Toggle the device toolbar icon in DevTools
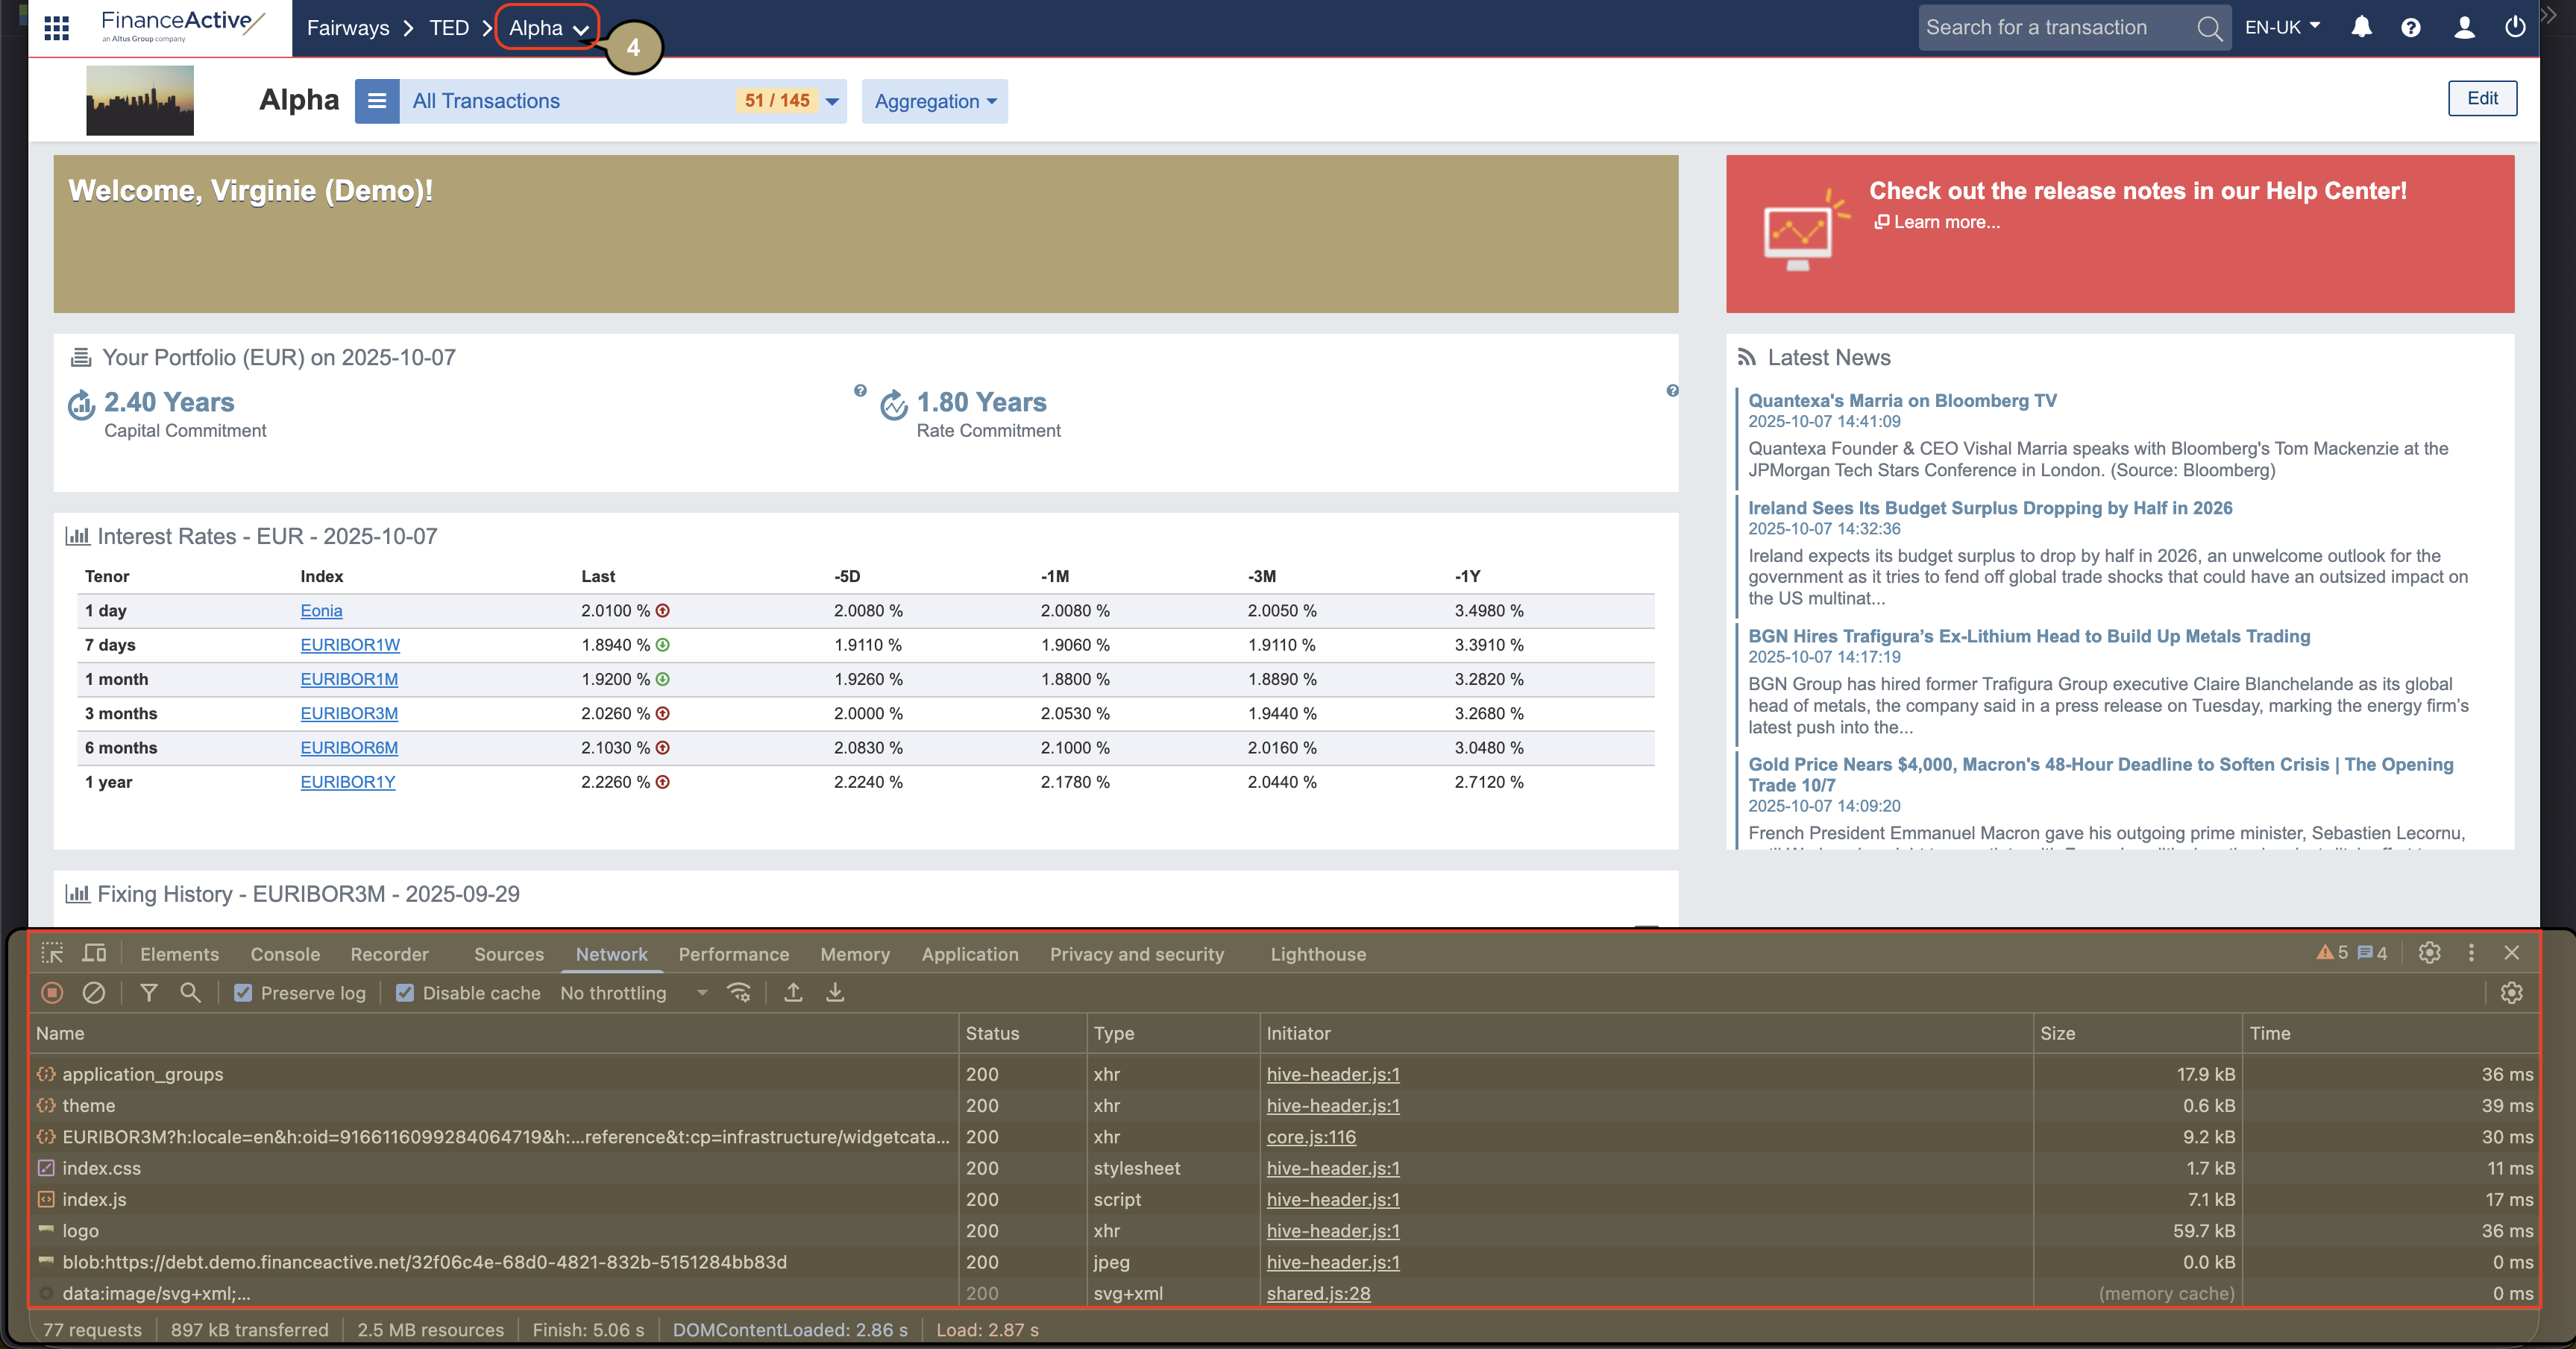 click(93, 953)
